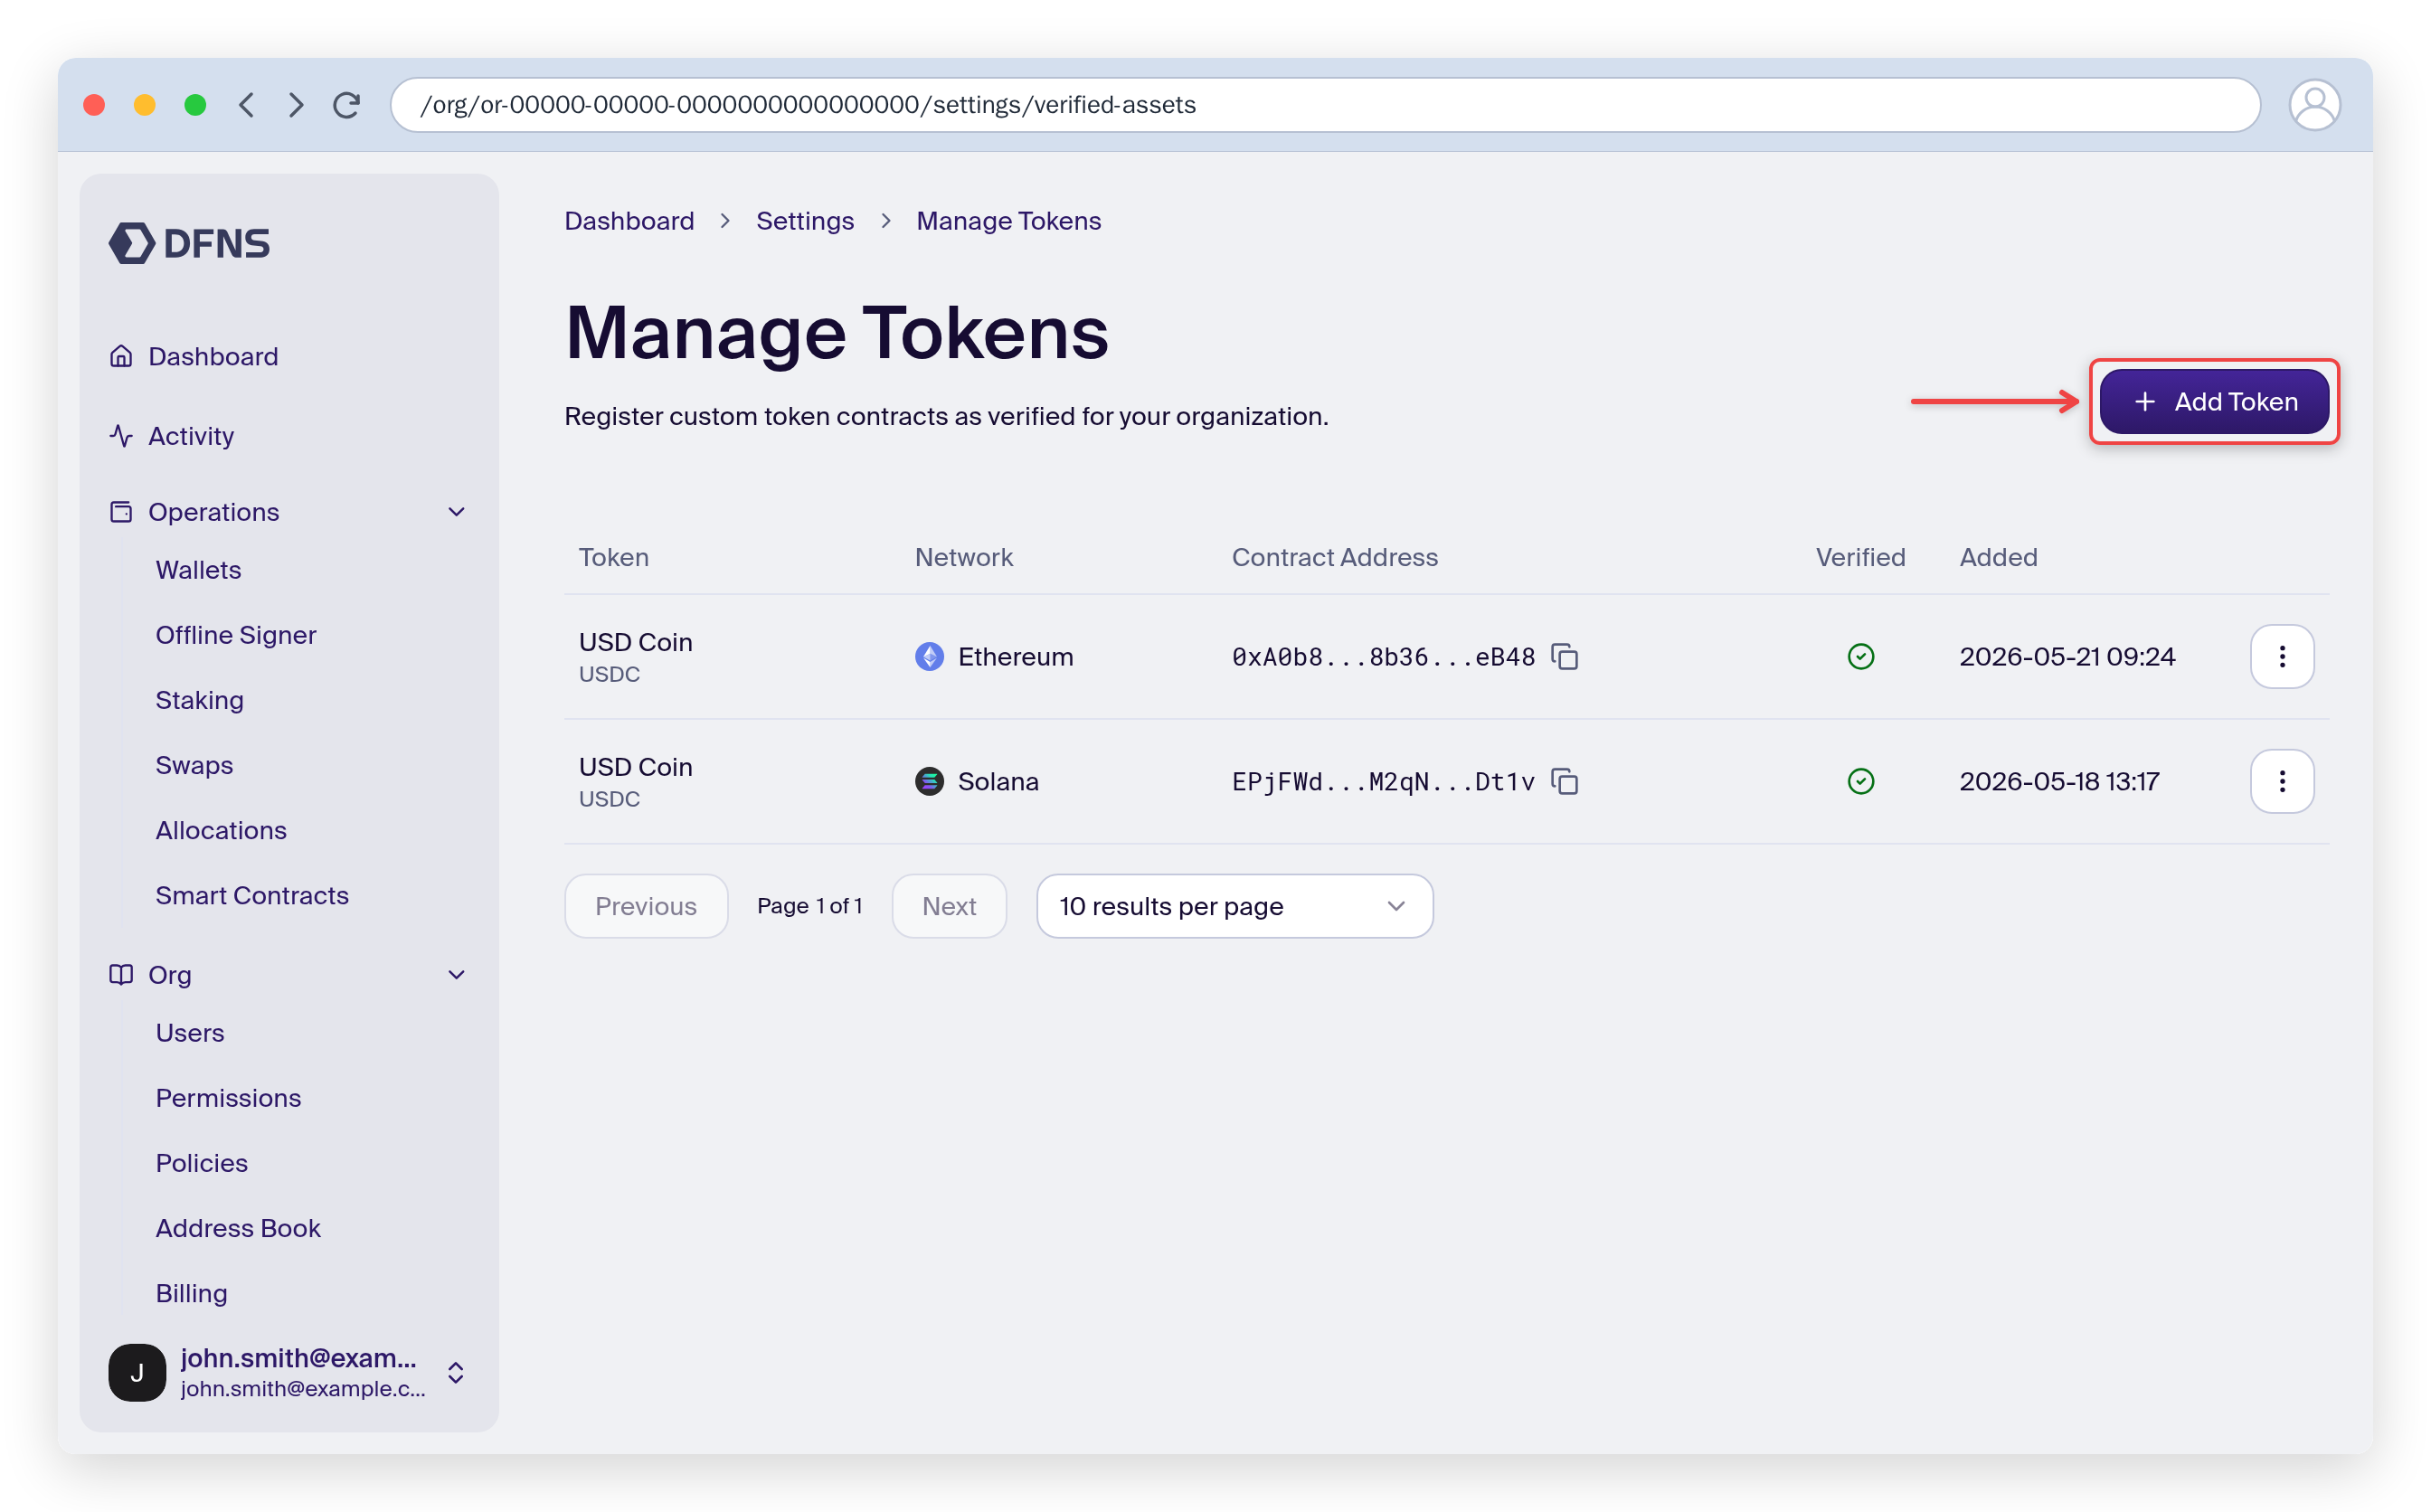Click the Contract Address column header
Image resolution: width=2431 pixels, height=1512 pixels.
(x=1334, y=557)
